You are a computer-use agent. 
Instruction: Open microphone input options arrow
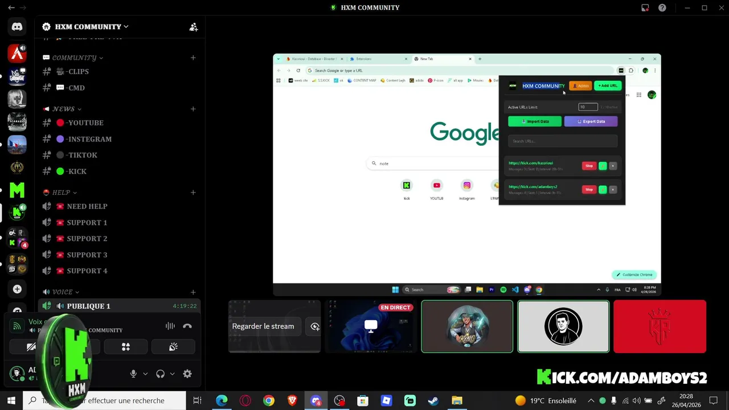145,374
